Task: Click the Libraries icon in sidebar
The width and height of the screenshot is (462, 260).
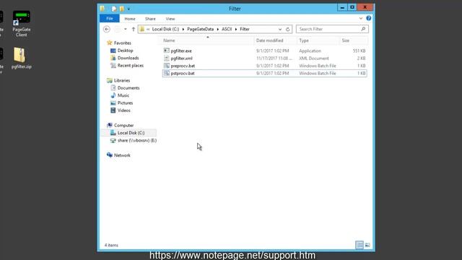Action: coord(110,80)
